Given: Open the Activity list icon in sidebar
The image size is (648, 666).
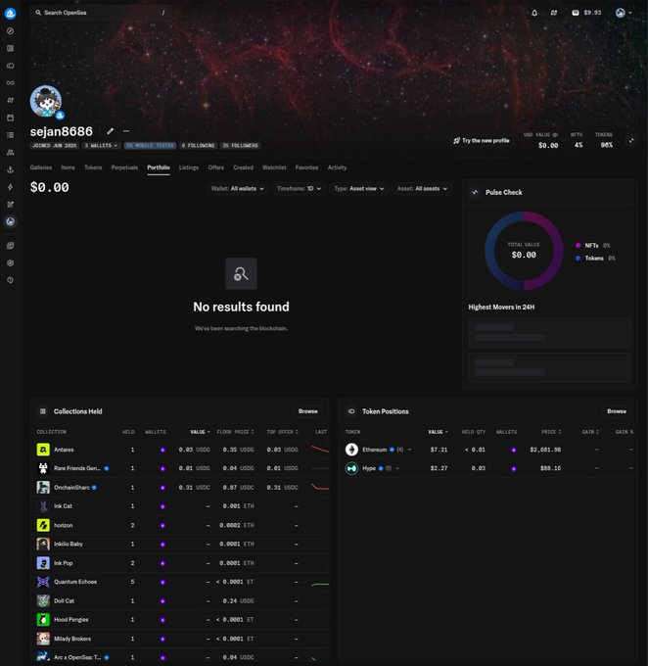Looking at the screenshot, I should coord(10,135).
